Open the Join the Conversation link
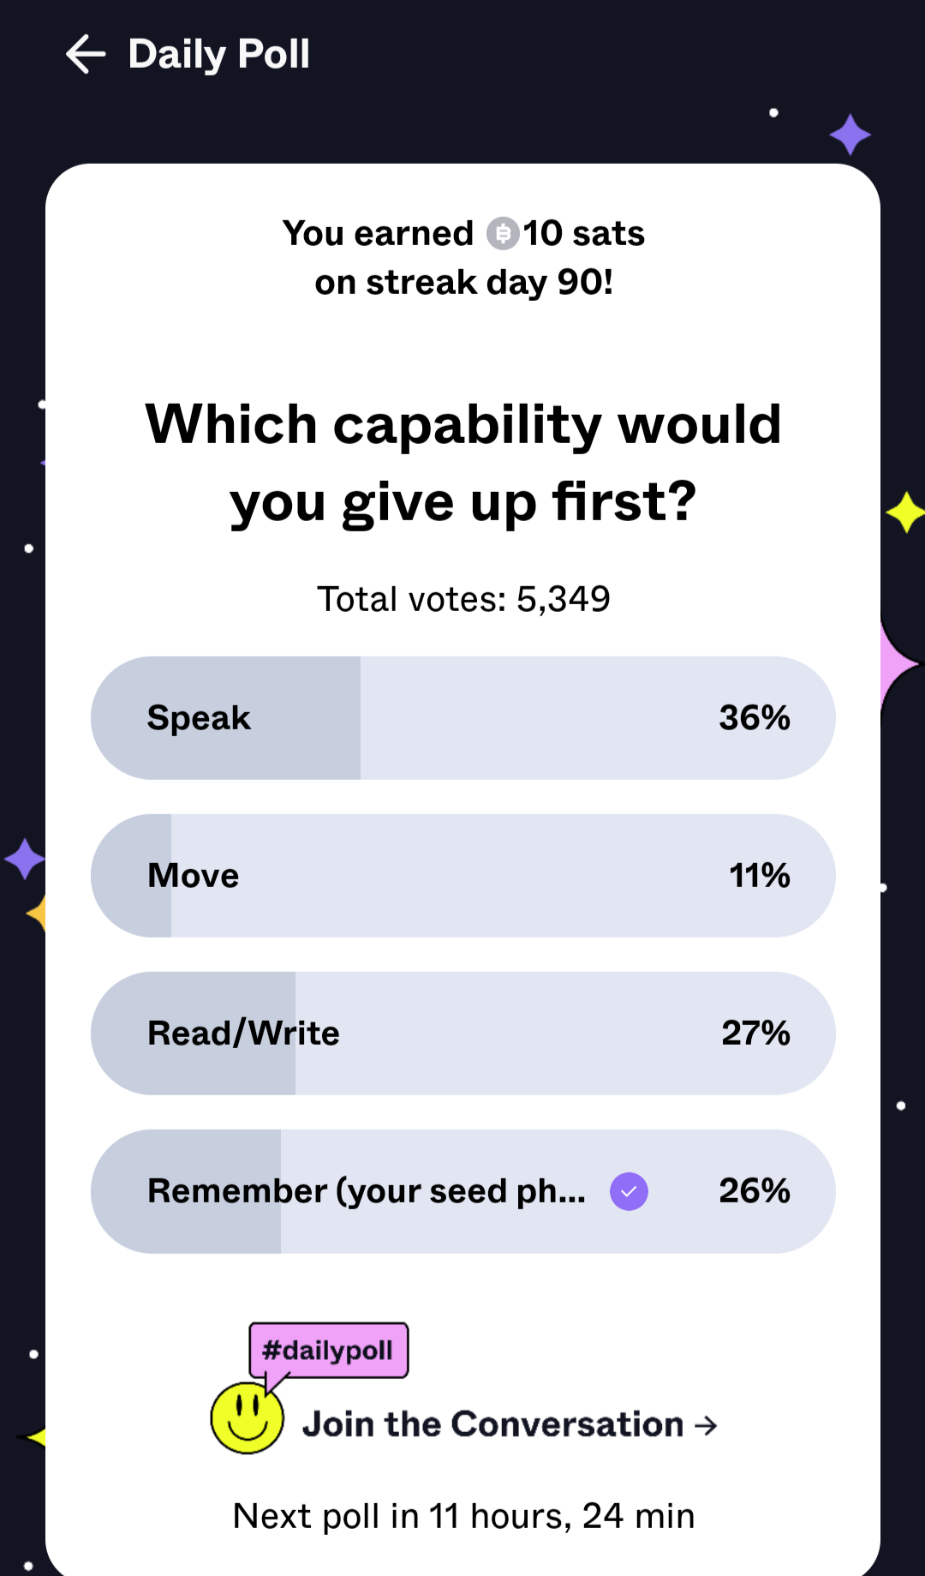This screenshot has height=1576, width=925. [x=493, y=1424]
